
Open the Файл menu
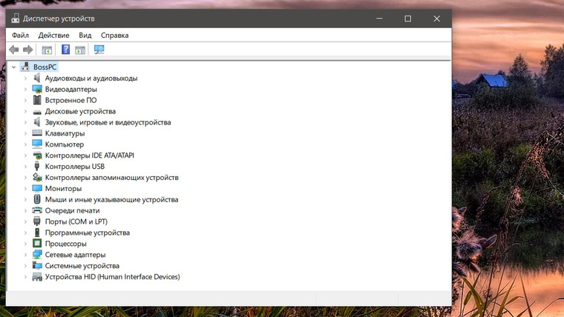(20, 36)
